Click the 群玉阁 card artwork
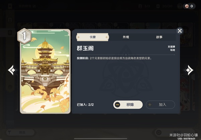This screenshot has height=140, width=201. (x=45, y=72)
